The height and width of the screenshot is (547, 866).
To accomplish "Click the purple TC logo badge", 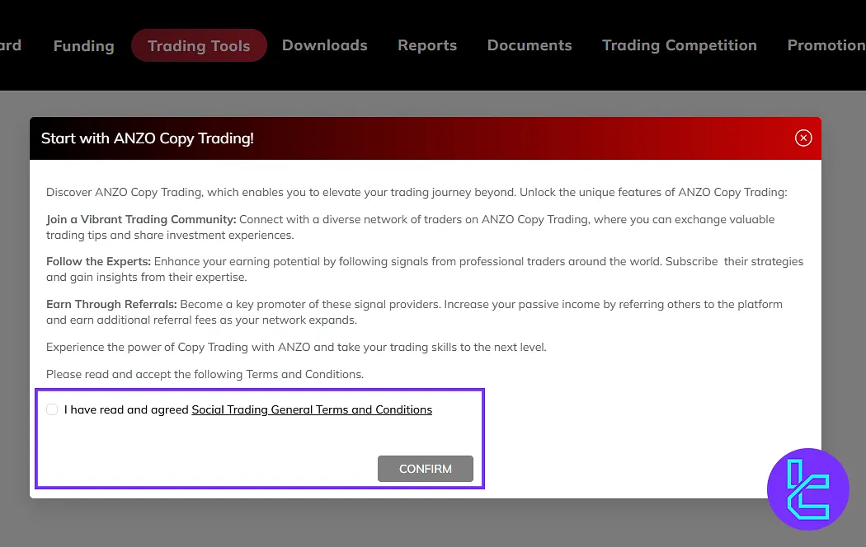I will point(807,489).
